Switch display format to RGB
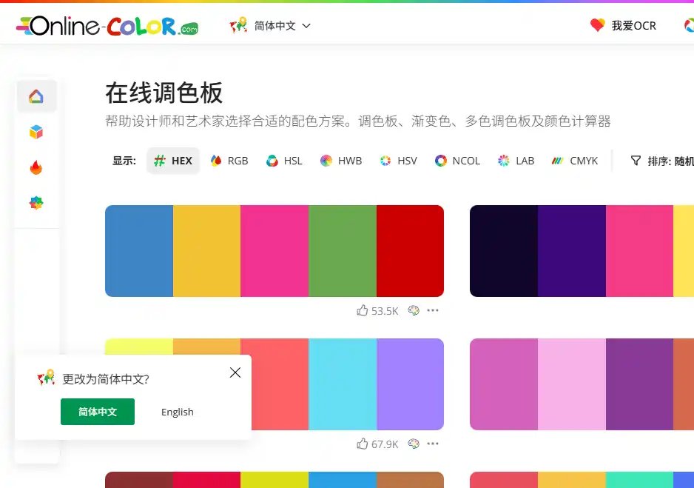This screenshot has width=694, height=488. click(229, 161)
